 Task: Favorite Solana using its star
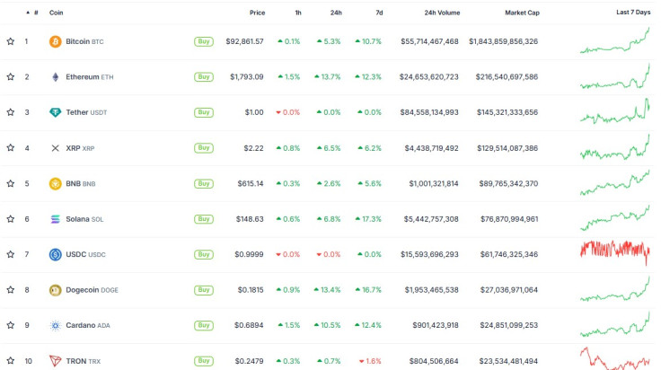coord(11,219)
